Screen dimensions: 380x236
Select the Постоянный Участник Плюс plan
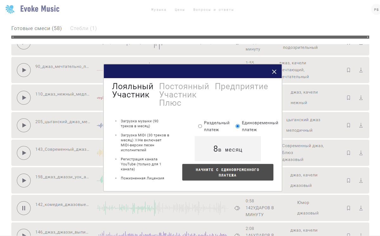(x=184, y=93)
